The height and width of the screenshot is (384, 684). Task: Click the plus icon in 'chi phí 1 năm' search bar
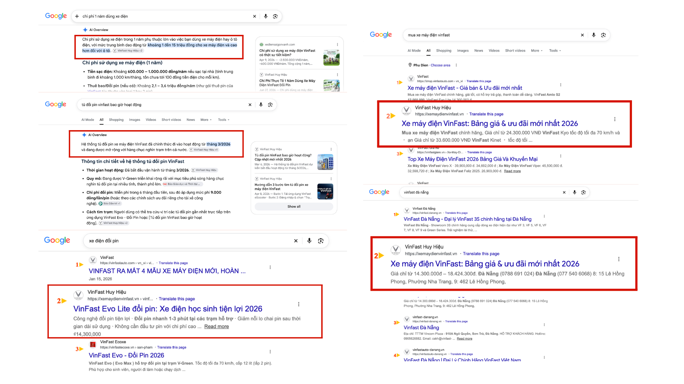click(77, 16)
